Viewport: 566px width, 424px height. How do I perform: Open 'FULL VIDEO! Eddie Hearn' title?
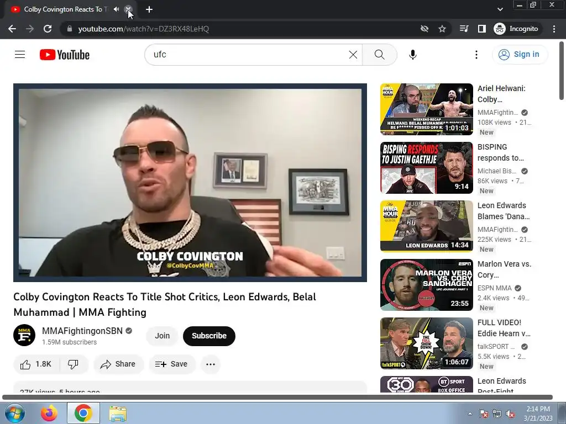click(504, 328)
